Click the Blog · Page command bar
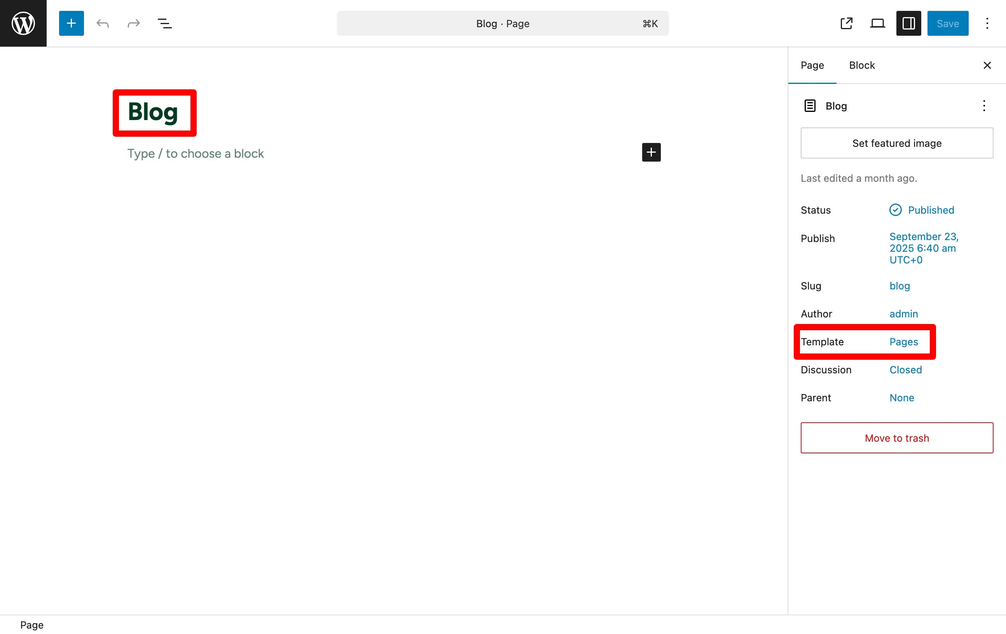The image size is (1006, 634). coord(502,23)
